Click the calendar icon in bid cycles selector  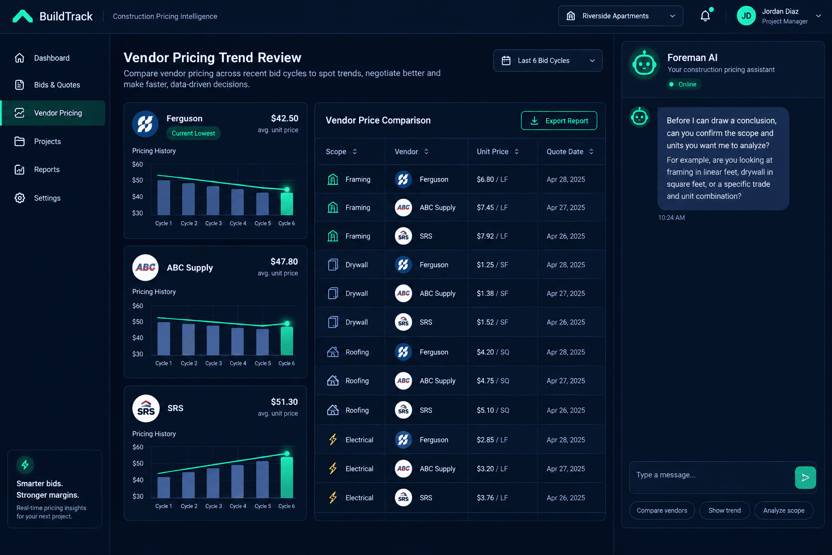[x=506, y=61]
